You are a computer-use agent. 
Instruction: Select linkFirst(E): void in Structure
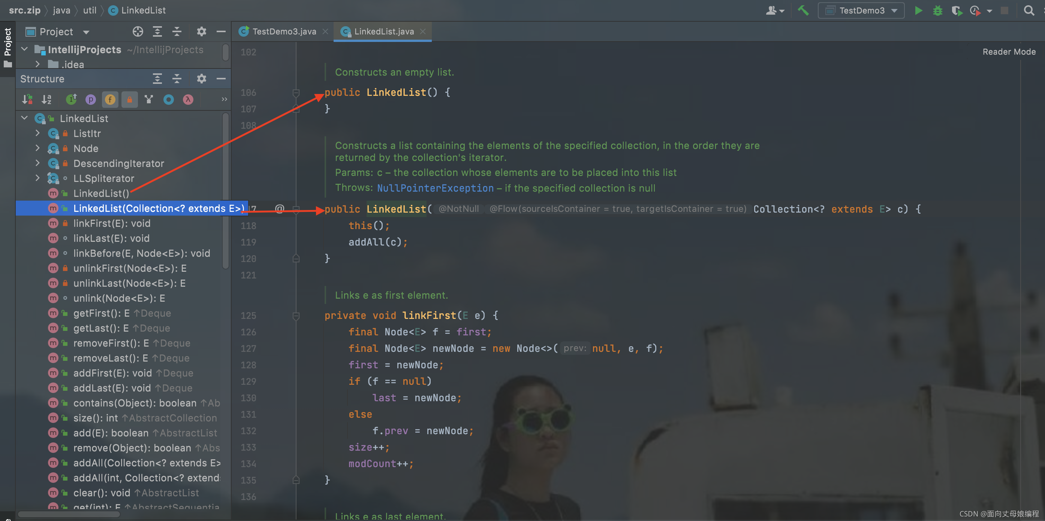coord(112,223)
